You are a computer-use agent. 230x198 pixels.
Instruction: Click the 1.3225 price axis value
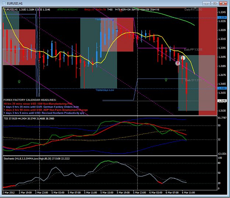222,30
